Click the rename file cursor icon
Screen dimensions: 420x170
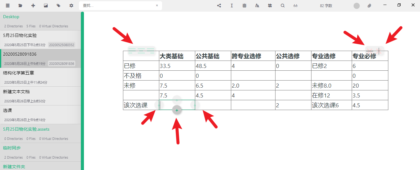pyautogui.click(x=232, y=6)
